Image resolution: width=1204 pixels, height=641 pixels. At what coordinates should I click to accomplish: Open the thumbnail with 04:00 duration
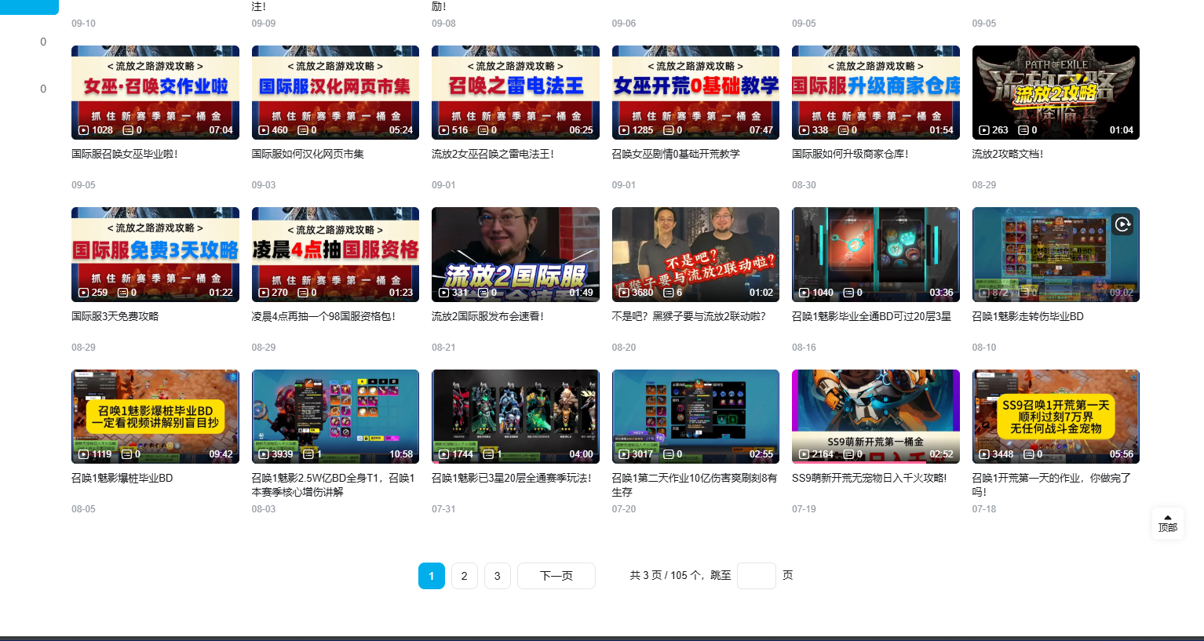(x=516, y=417)
